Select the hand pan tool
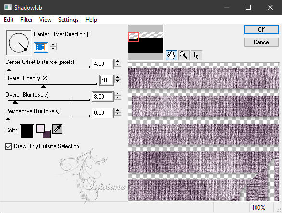The width and height of the screenshot is (282, 213). 171,55
